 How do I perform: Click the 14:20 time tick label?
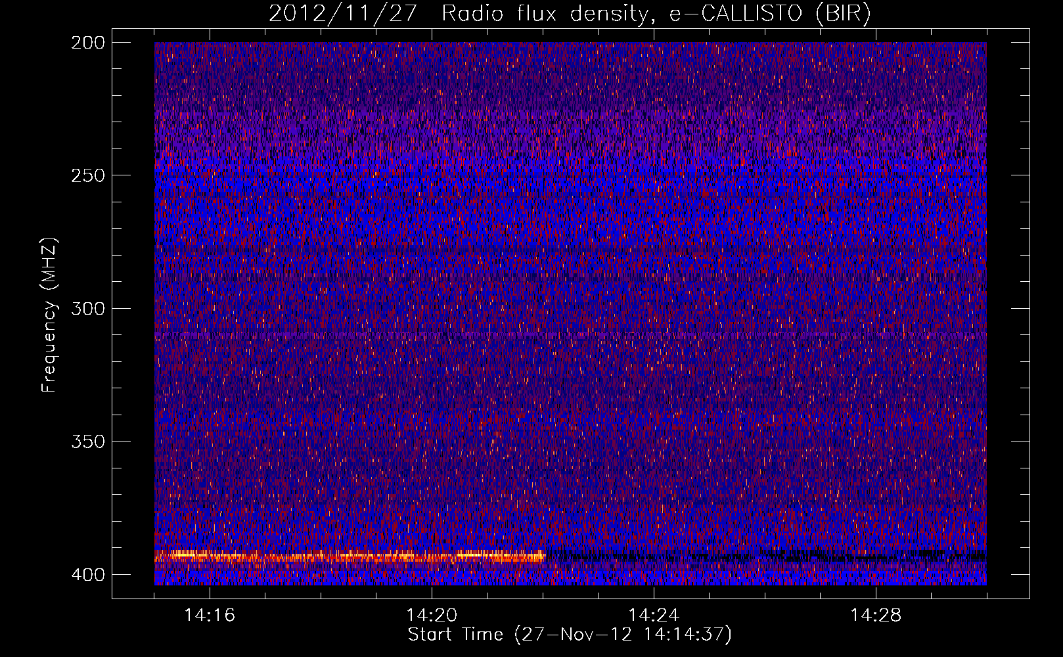432,616
